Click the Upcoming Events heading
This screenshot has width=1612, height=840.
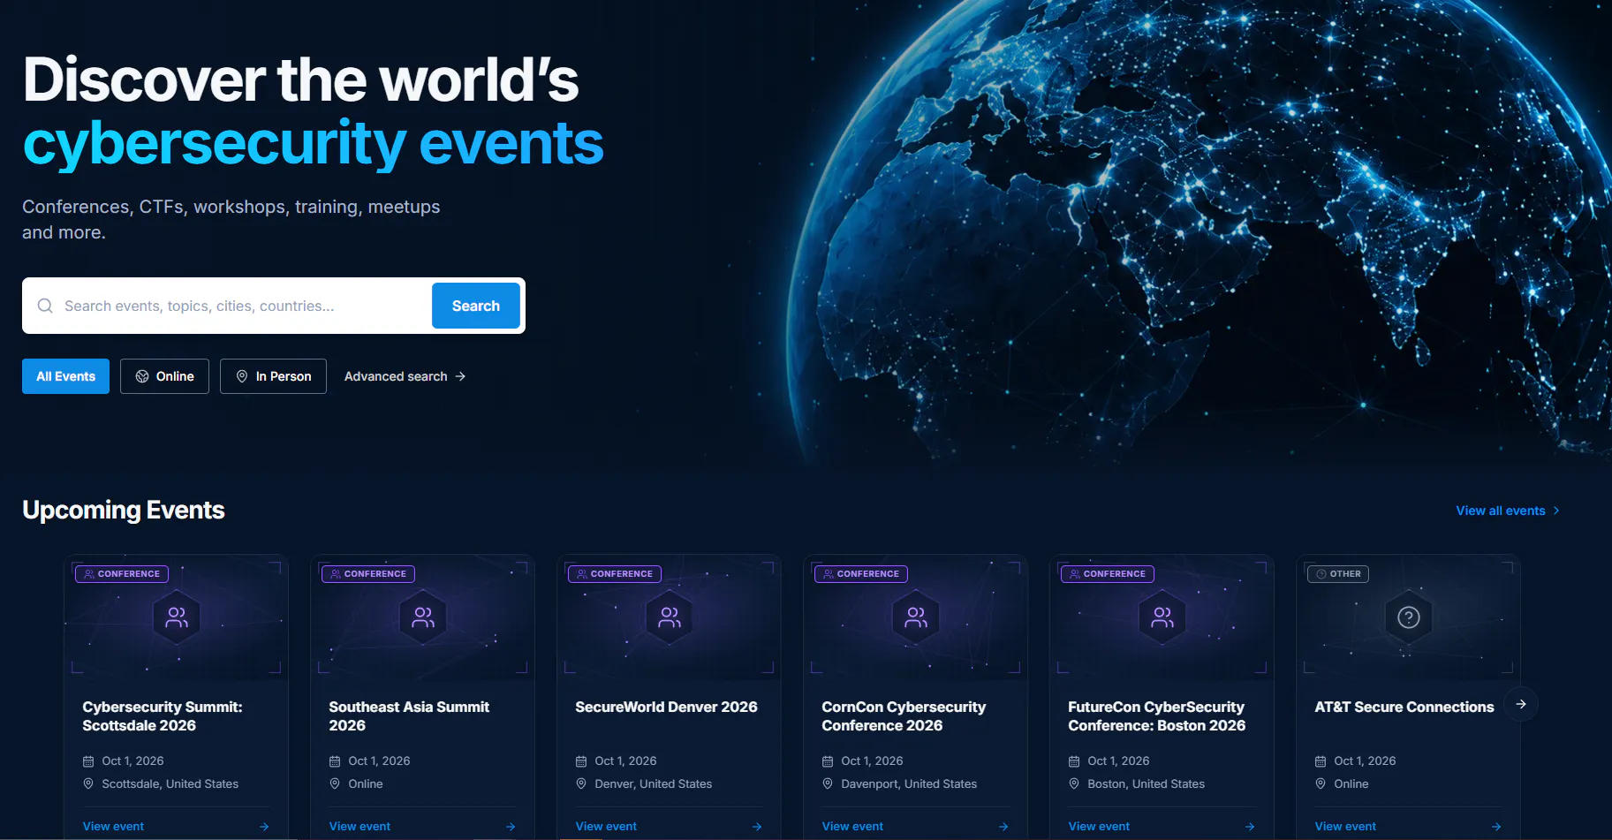click(x=124, y=511)
